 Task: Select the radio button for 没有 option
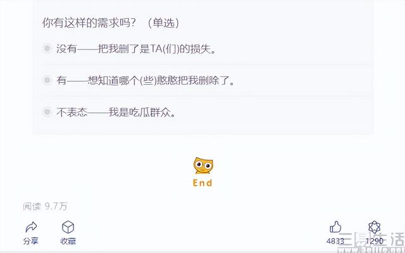(x=47, y=48)
